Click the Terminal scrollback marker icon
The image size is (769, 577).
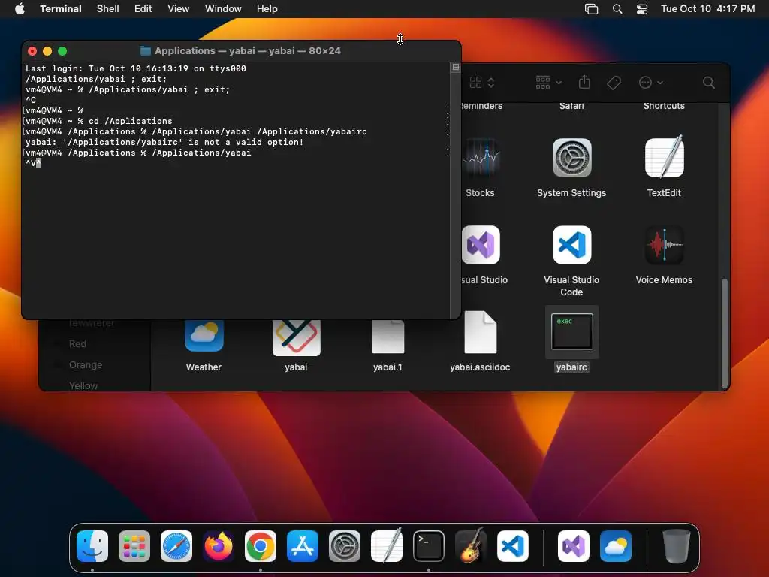click(x=456, y=67)
